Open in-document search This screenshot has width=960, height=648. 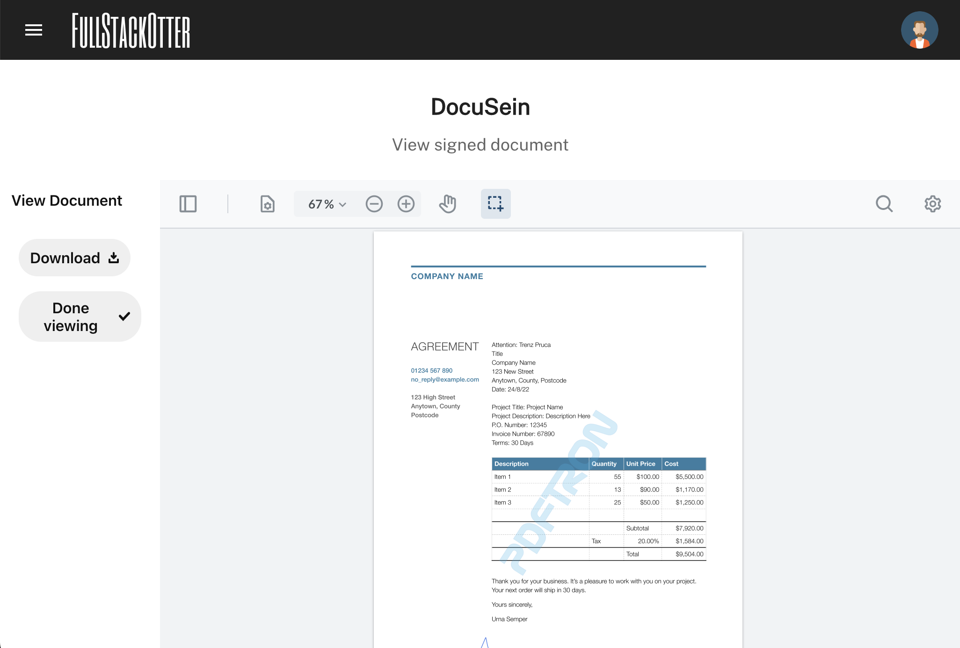click(885, 204)
